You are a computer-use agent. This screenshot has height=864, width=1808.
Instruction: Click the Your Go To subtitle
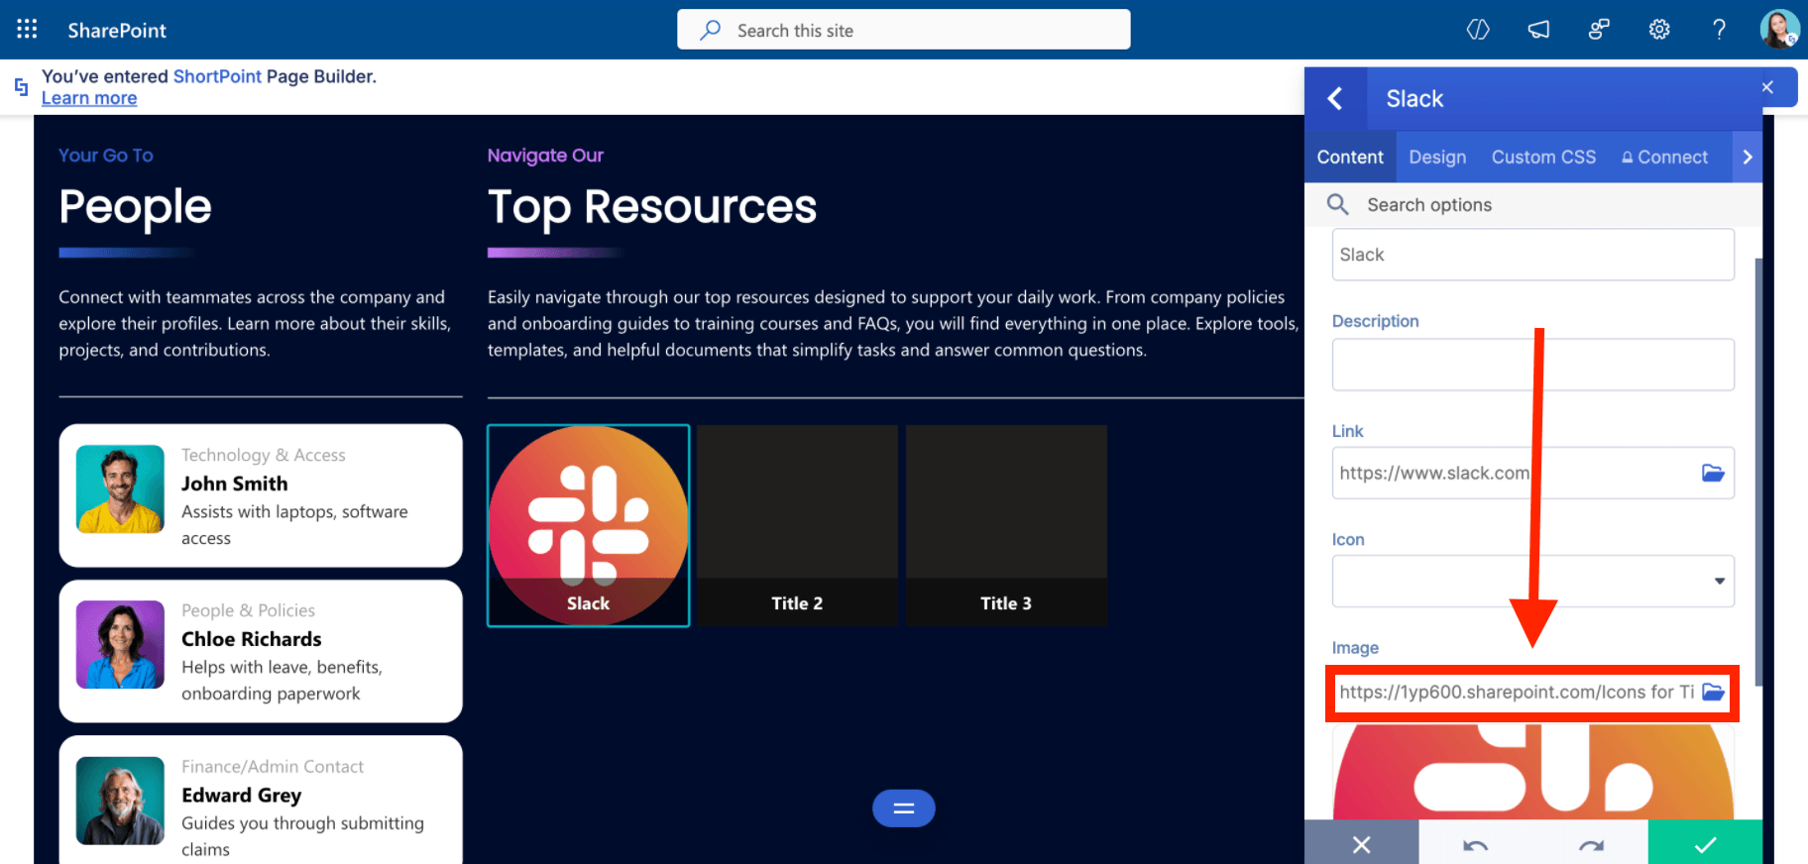click(106, 156)
